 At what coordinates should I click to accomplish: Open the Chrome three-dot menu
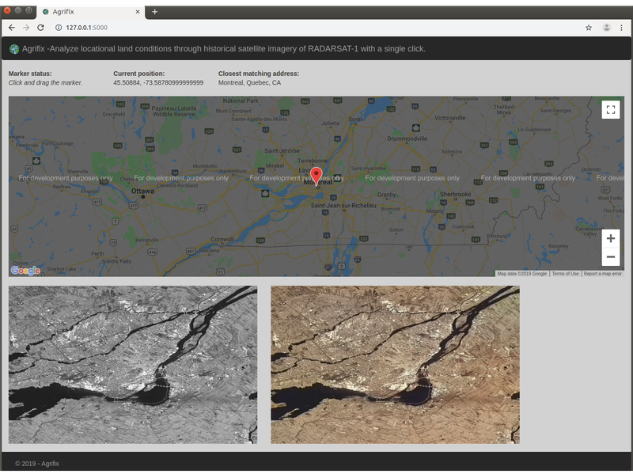click(x=623, y=27)
